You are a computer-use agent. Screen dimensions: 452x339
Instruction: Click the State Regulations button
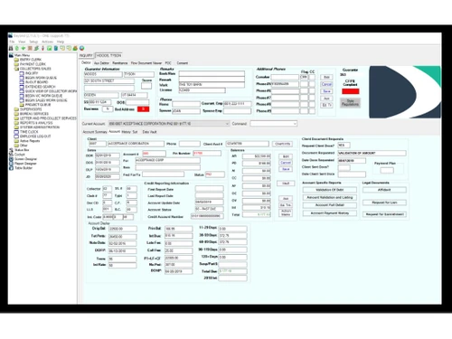pyautogui.click(x=350, y=103)
